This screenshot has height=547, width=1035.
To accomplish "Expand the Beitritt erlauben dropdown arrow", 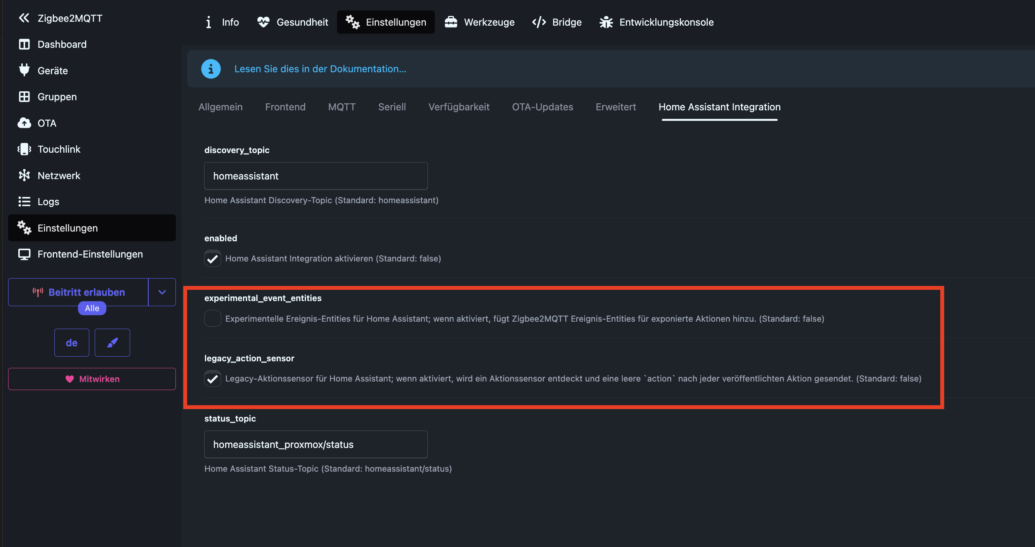I will [162, 292].
